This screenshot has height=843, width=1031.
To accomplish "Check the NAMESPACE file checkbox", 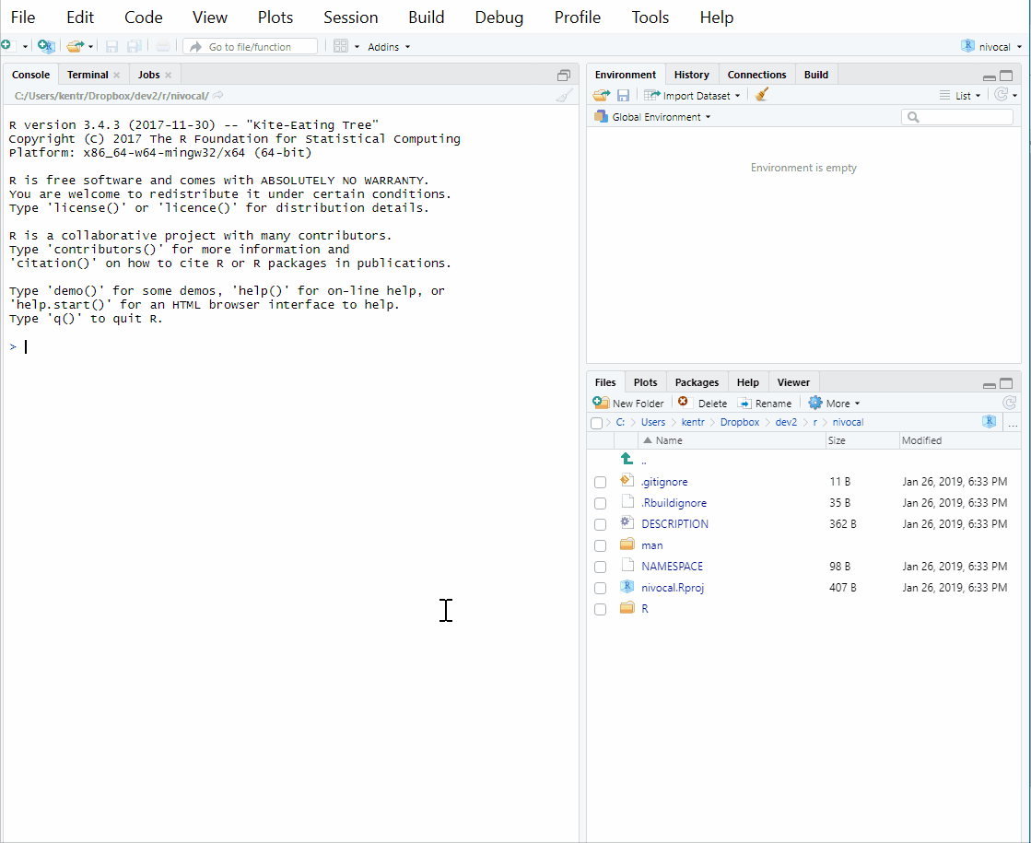I will point(600,567).
